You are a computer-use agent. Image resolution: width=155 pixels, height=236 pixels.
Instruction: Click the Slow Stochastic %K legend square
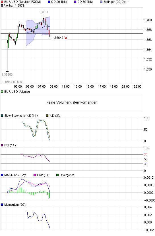[2, 116]
